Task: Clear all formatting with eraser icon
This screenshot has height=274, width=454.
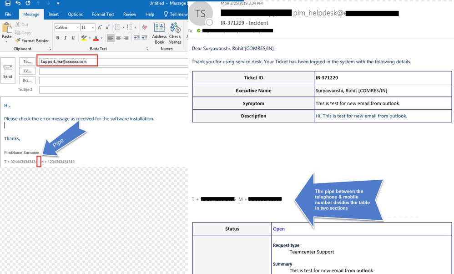Action: tap(145, 27)
